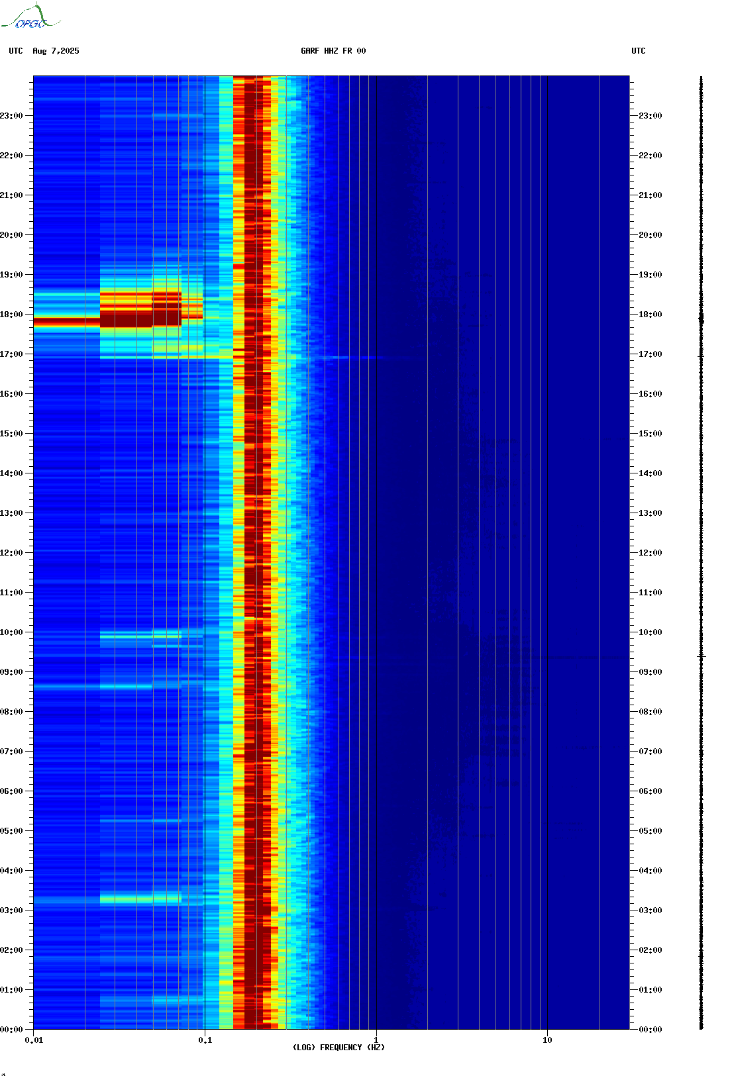This screenshot has height=1082, width=730.
Task: Click the 15:00 label on the left time axis
Action: (x=11, y=434)
